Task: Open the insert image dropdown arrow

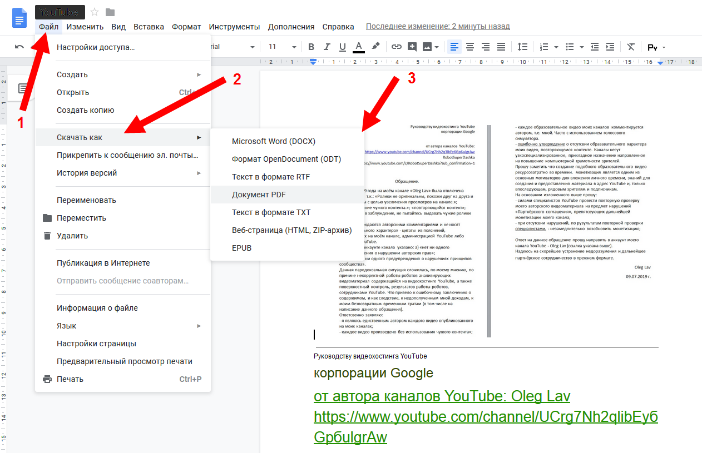Action: 437,47
